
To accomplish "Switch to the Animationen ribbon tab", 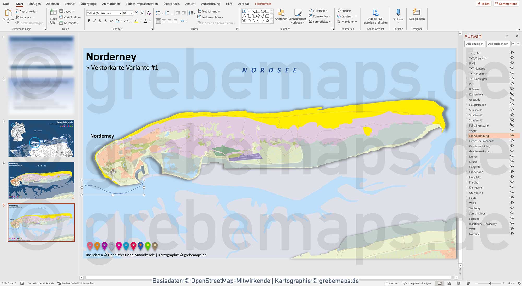I will [111, 4].
